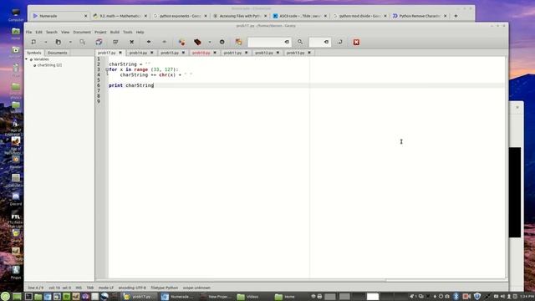Open the File menu
535x301 pixels.
click(28, 32)
